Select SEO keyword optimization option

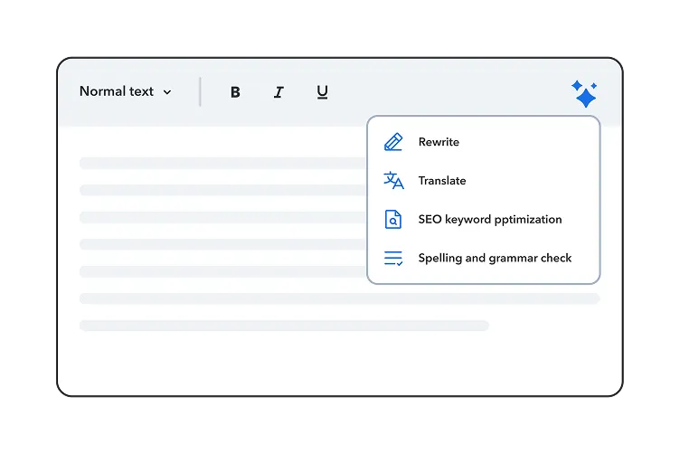[489, 220]
